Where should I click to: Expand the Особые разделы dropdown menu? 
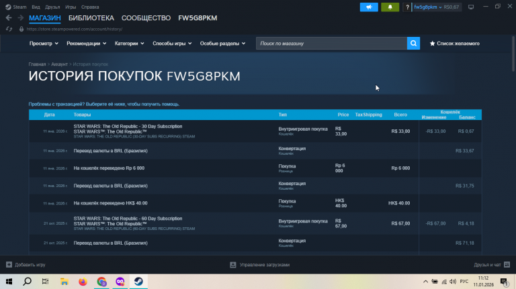point(222,44)
